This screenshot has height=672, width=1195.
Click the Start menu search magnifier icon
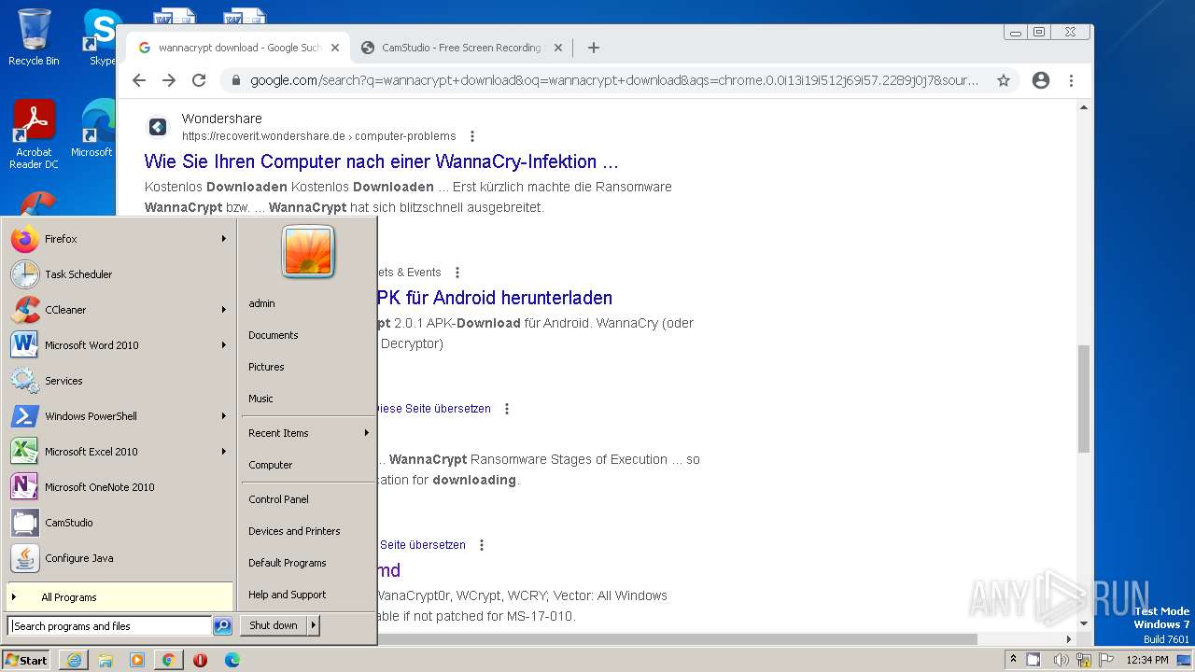tap(222, 626)
